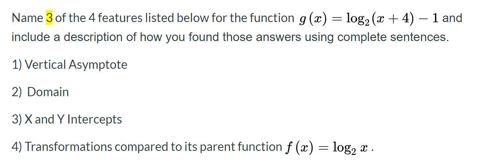Click the word "Transformations" in item 4
This screenshot has height=168, width=477.
click(69, 147)
